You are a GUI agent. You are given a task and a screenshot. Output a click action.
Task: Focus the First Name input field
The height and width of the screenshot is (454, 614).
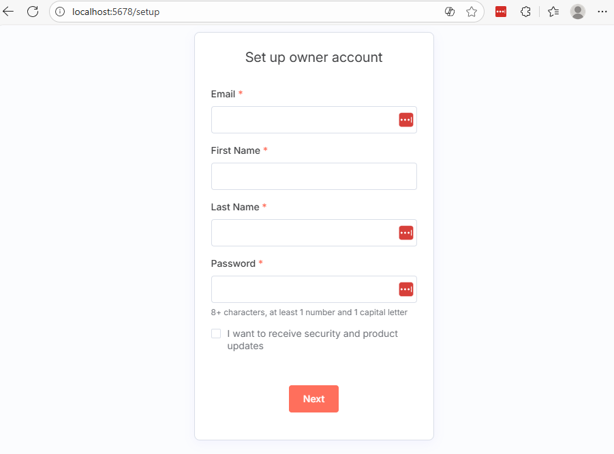tap(313, 176)
